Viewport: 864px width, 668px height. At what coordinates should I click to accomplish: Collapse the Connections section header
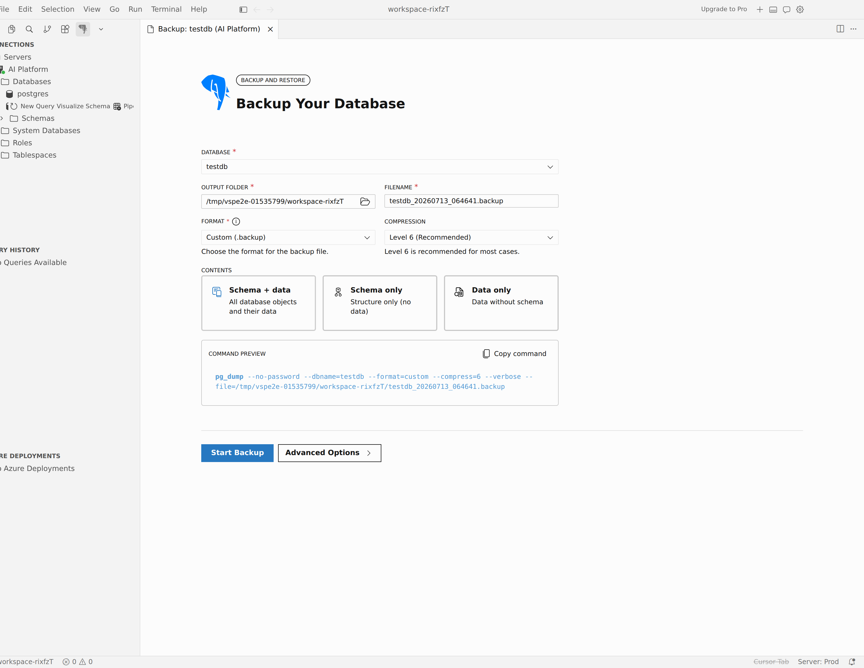pos(17,45)
